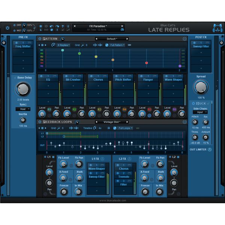Click the undo arrow icon
This screenshot has height=225, width=225.
click(x=51, y=26)
